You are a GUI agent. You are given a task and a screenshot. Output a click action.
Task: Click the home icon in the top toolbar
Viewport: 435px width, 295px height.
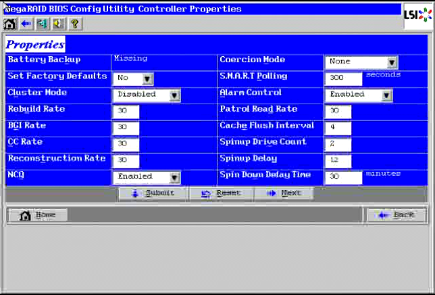click(x=9, y=24)
